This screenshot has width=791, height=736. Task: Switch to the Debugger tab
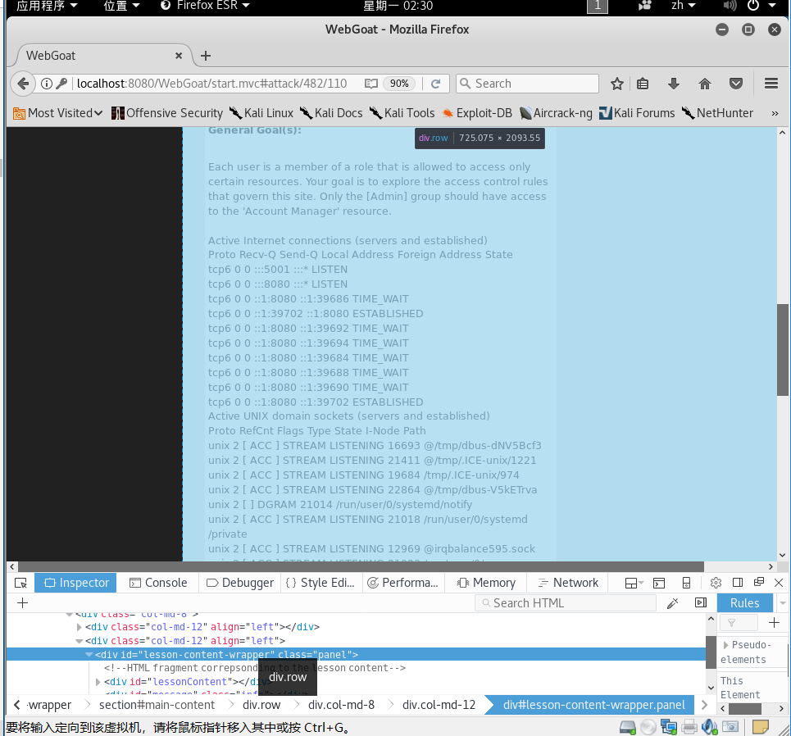240,584
